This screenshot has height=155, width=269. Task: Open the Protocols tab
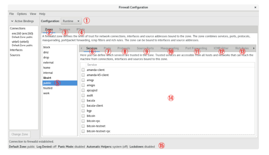(x=124, y=48)
